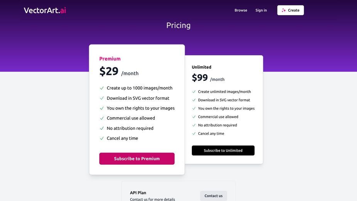Click Contact us for API Plan
Image resolution: width=357 pixels, height=201 pixels.
pyautogui.click(x=213, y=196)
